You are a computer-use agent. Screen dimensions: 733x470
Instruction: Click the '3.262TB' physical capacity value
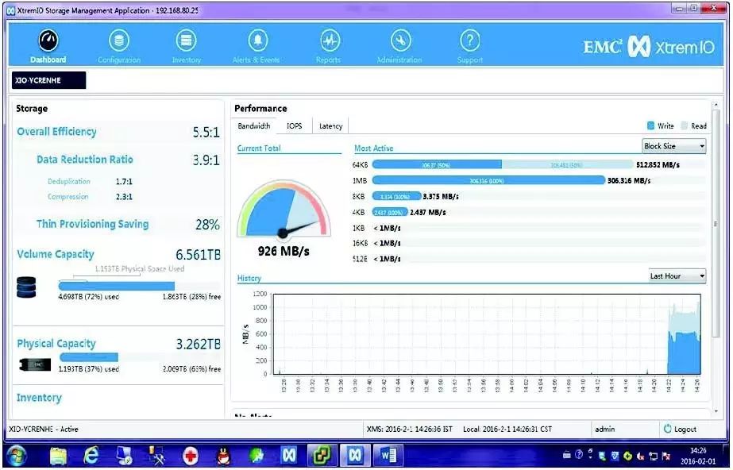pos(199,345)
